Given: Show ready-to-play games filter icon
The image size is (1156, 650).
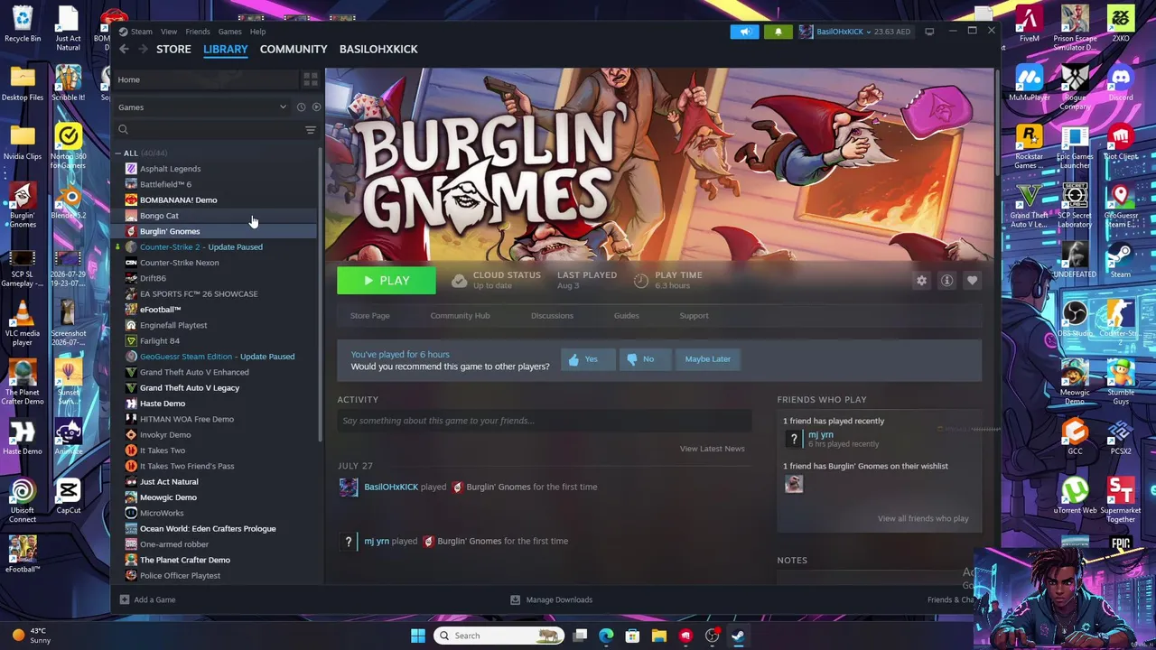Looking at the screenshot, I should pos(316,107).
